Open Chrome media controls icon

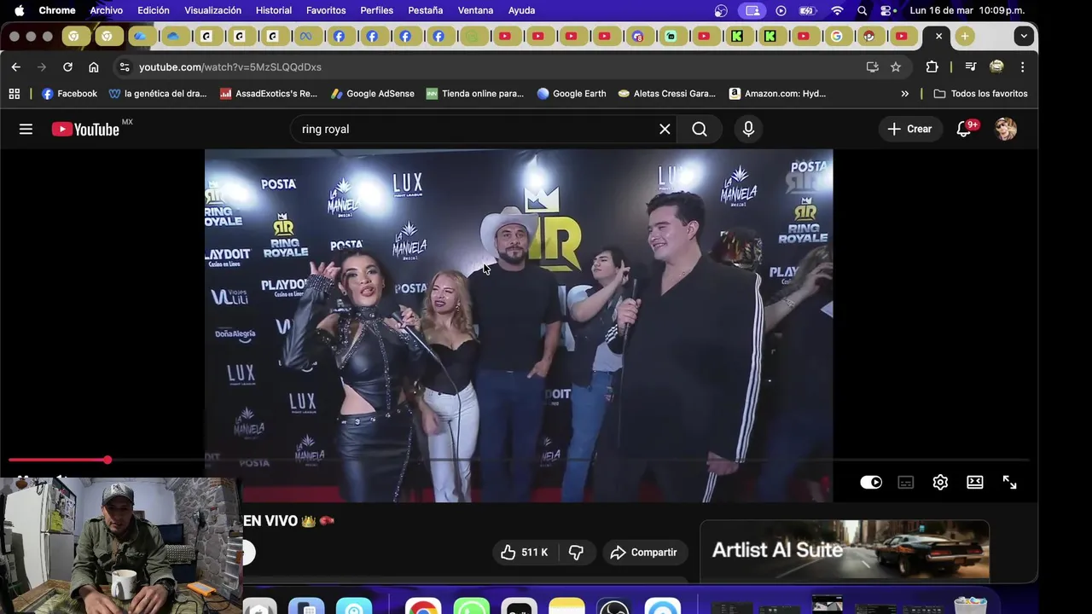(x=970, y=67)
